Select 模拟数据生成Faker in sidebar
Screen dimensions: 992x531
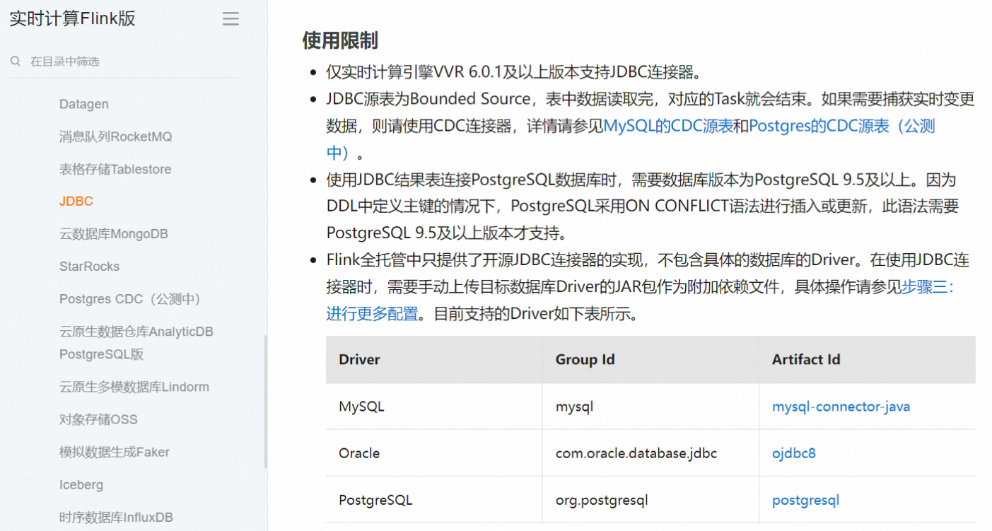(115, 452)
